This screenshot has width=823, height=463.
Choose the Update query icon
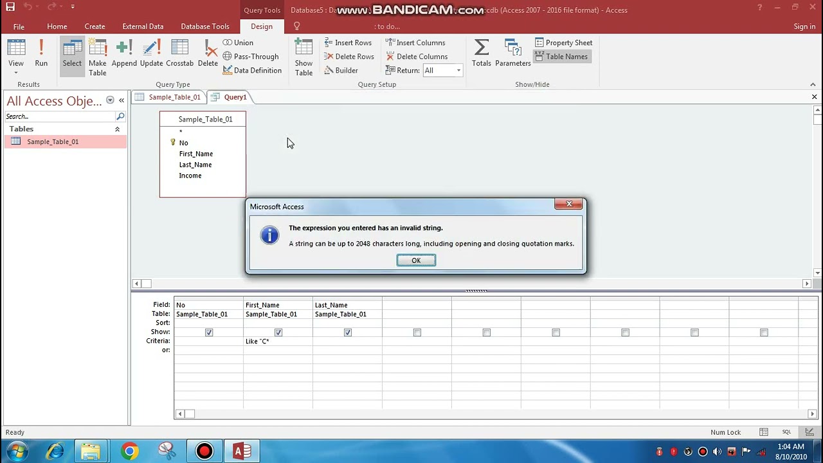(151, 53)
